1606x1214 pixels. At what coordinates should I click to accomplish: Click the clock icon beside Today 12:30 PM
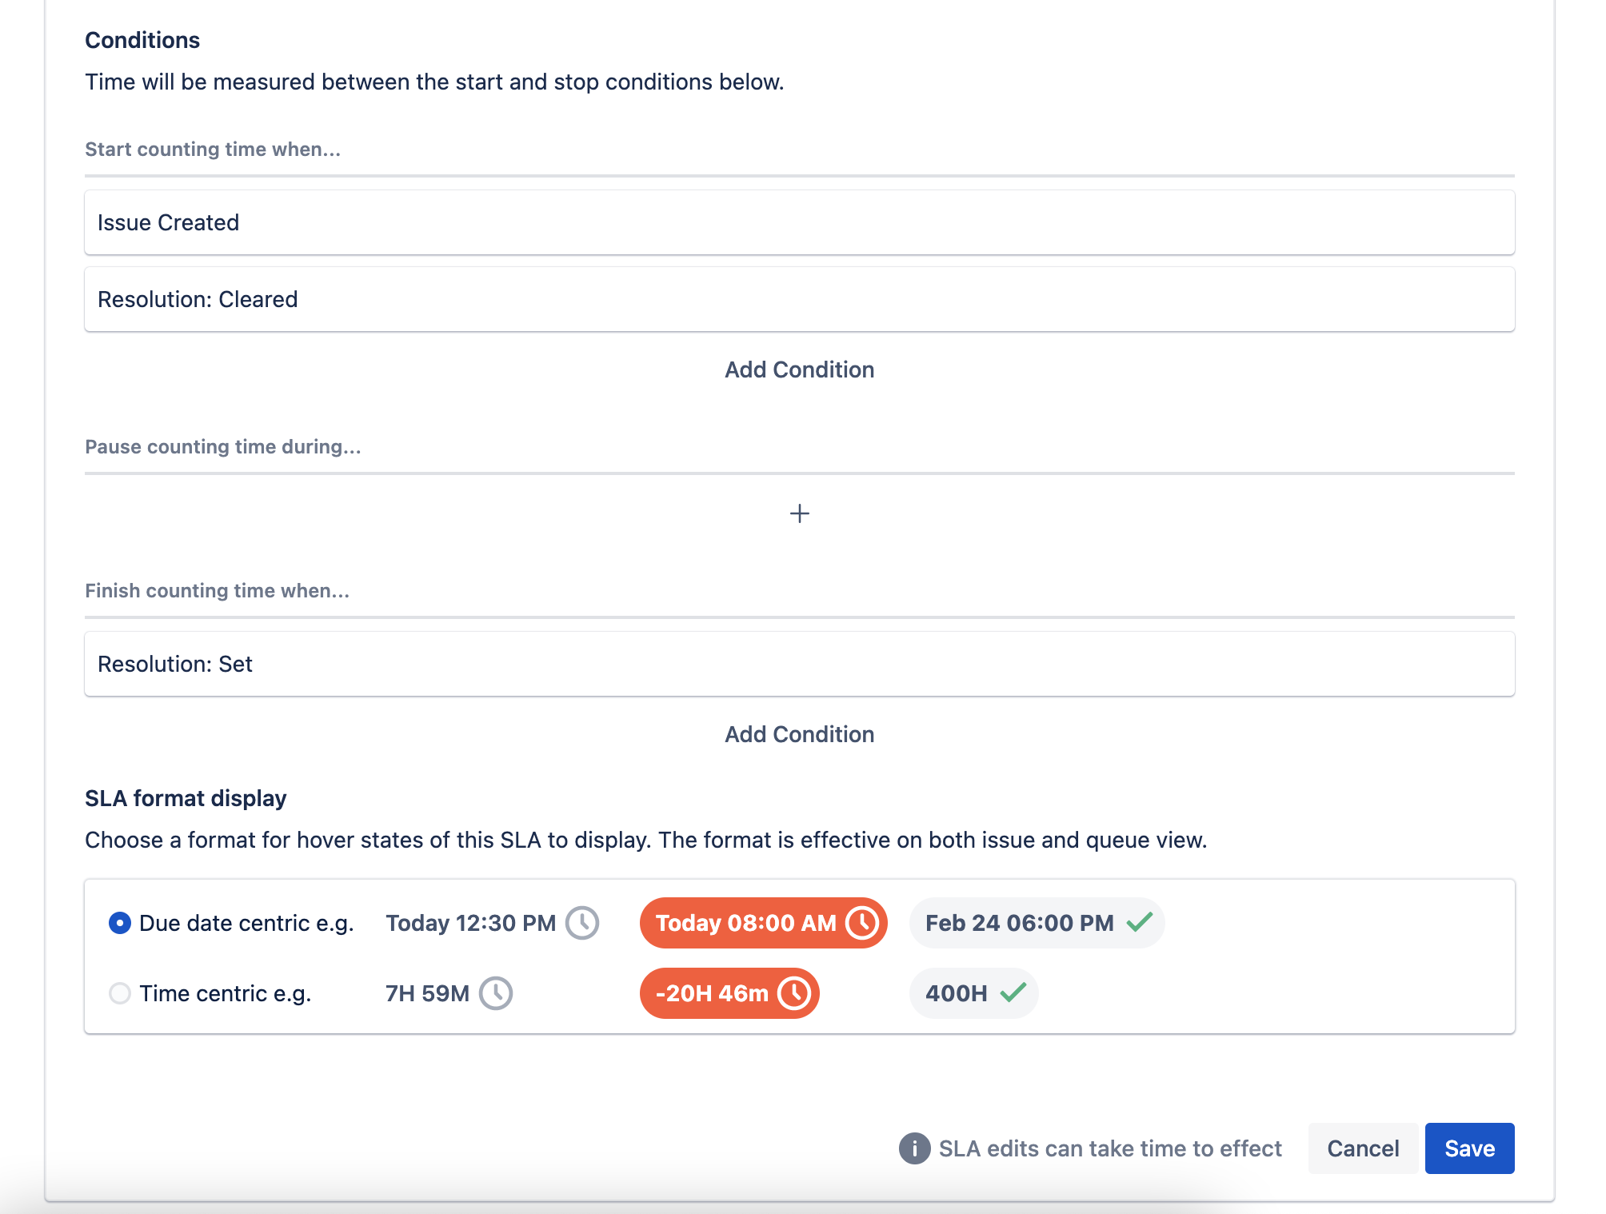(x=582, y=923)
